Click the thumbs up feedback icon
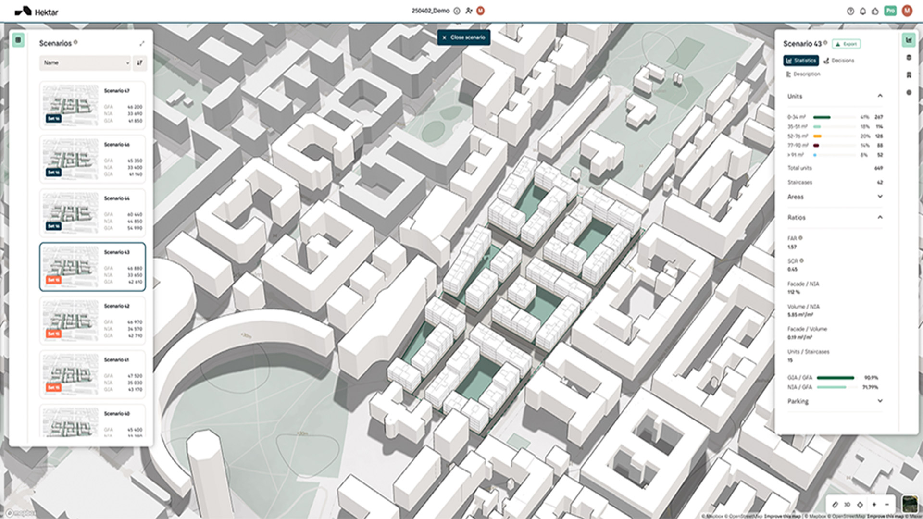 tap(875, 11)
